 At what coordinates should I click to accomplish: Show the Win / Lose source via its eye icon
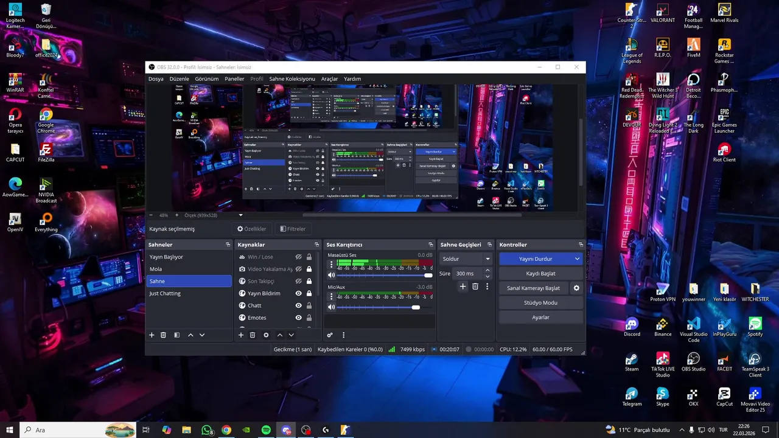pyautogui.click(x=299, y=257)
